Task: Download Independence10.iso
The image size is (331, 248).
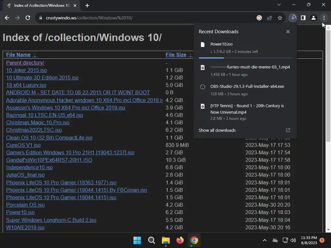Action: click(x=29, y=168)
